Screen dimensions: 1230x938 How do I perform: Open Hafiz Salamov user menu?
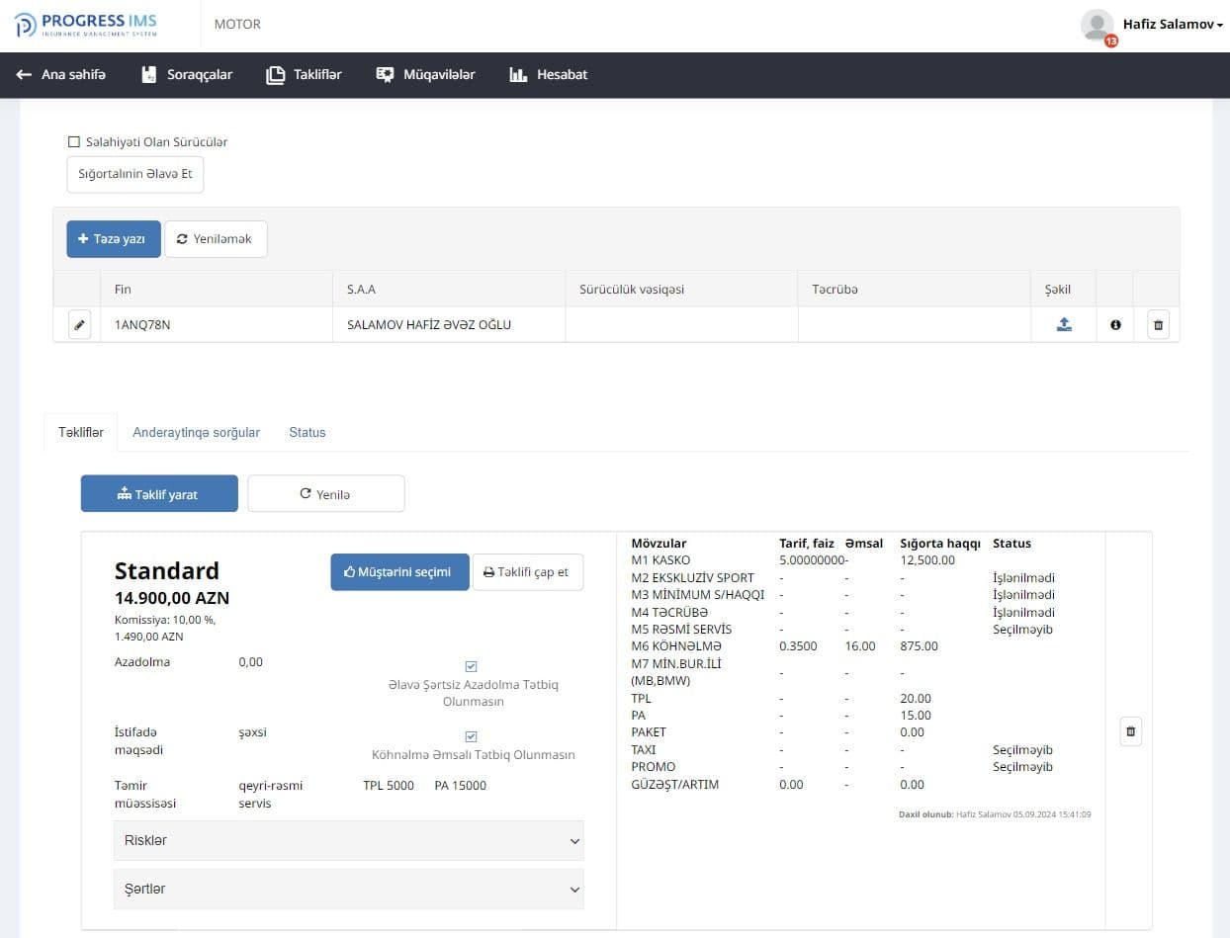tap(1172, 25)
